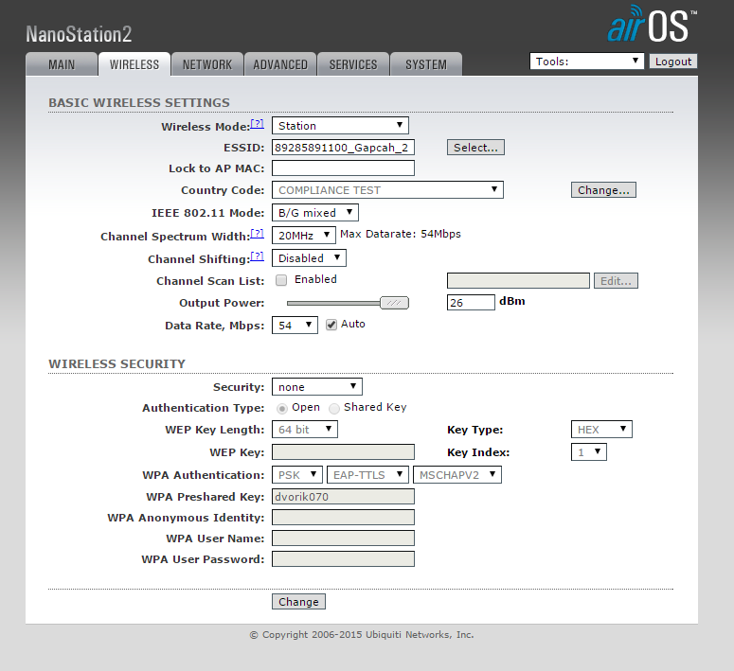734x671 pixels.
Task: Click the Output Power slider handle
Action: coord(394,303)
